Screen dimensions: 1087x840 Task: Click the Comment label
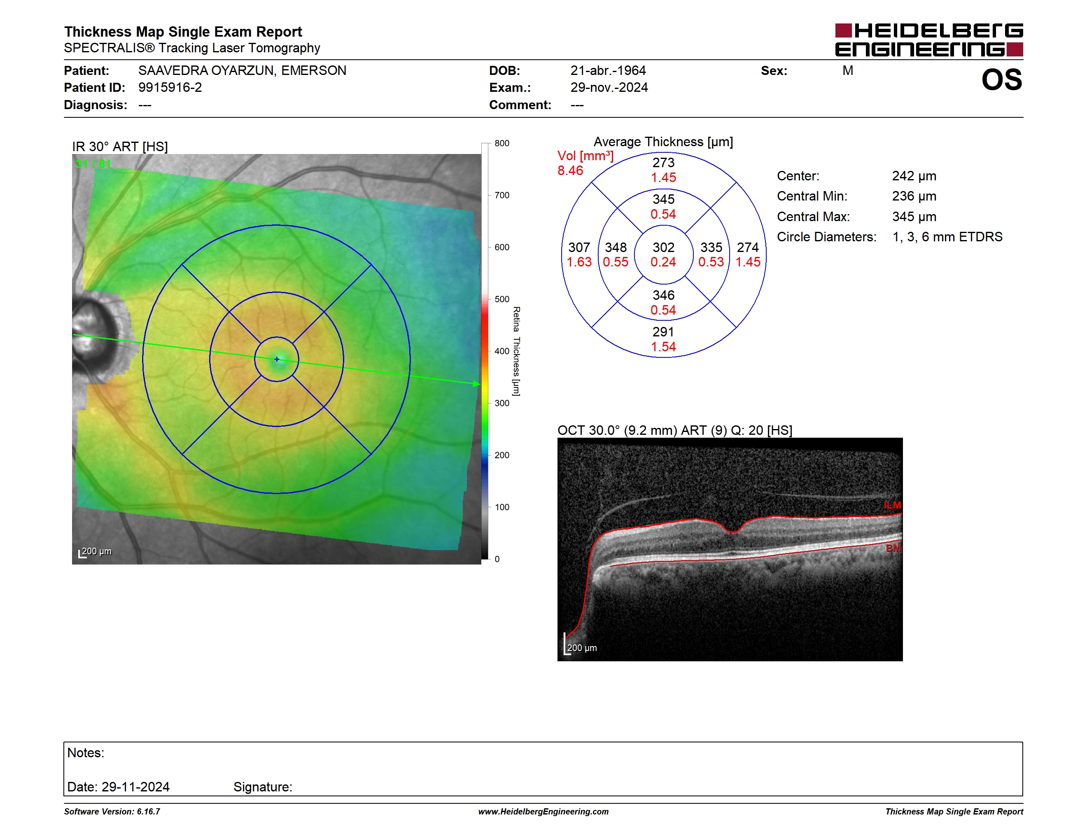520,105
